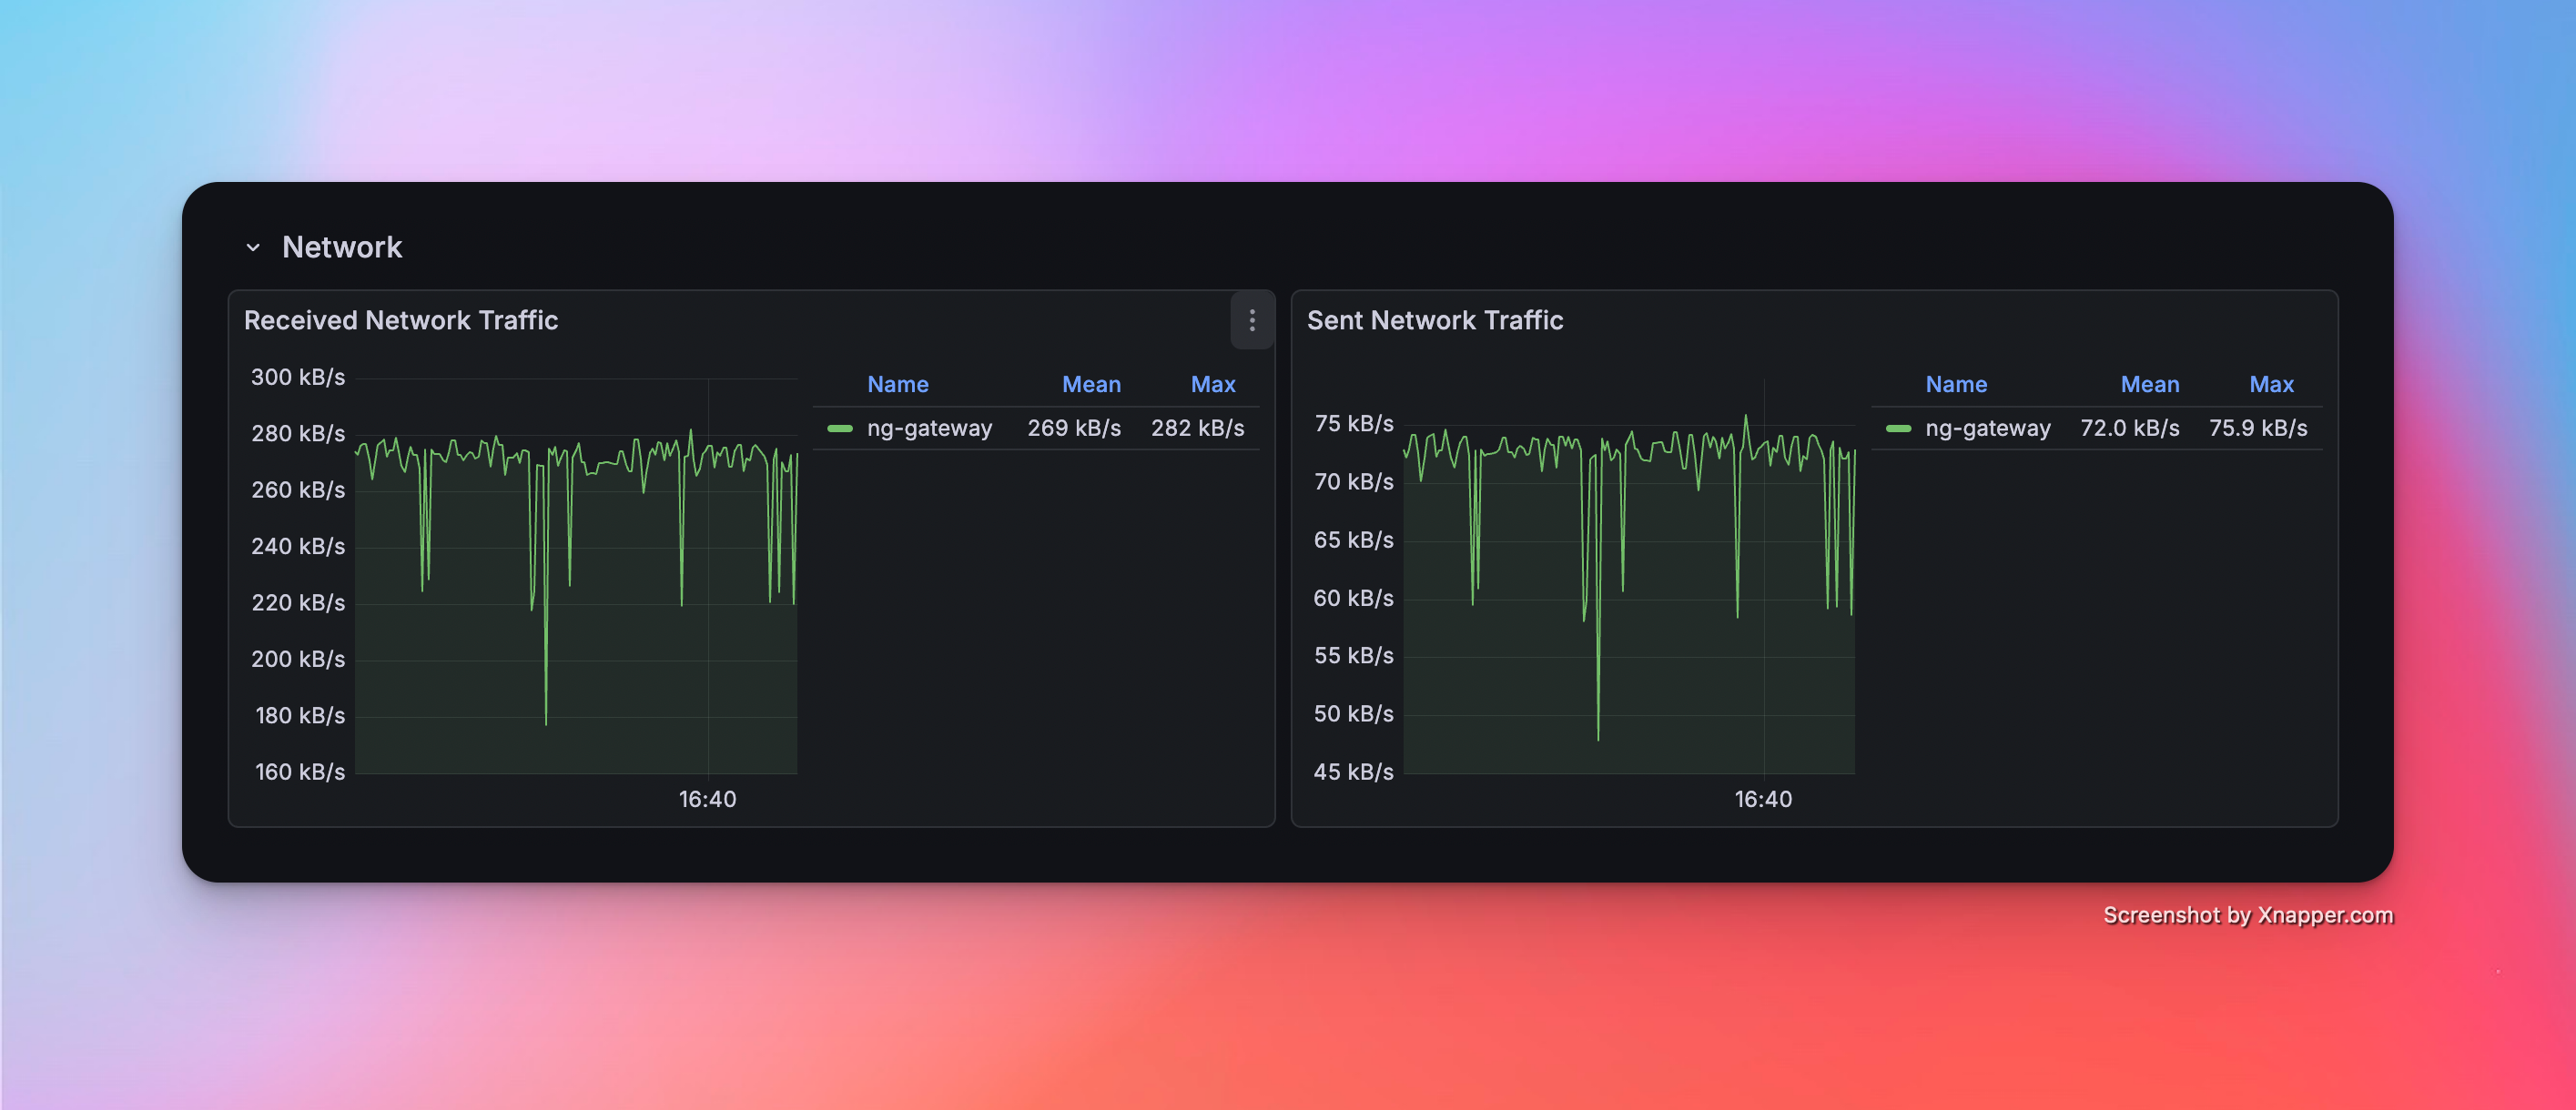The width and height of the screenshot is (2576, 1110).
Task: Click the 16:40 time label on Received graph
Action: coord(707,799)
